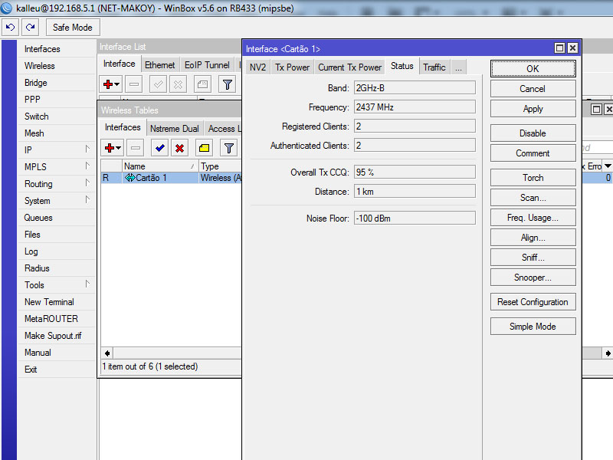
Task: Click the remove minus button in Interface List
Action: pos(133,84)
